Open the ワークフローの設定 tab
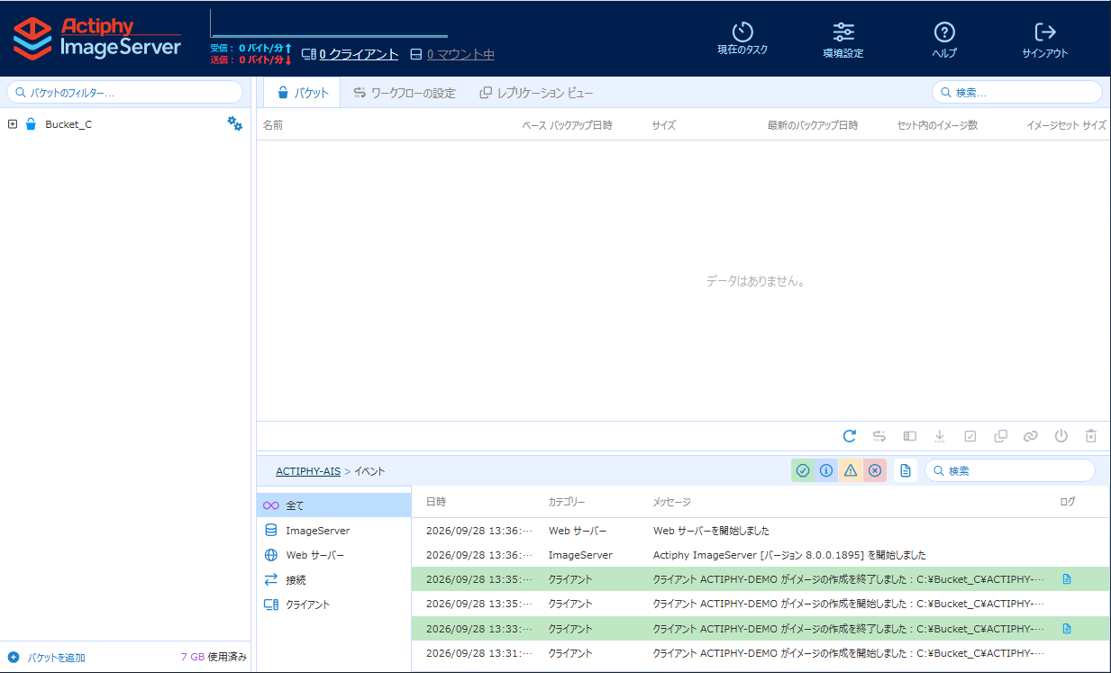 404,93
